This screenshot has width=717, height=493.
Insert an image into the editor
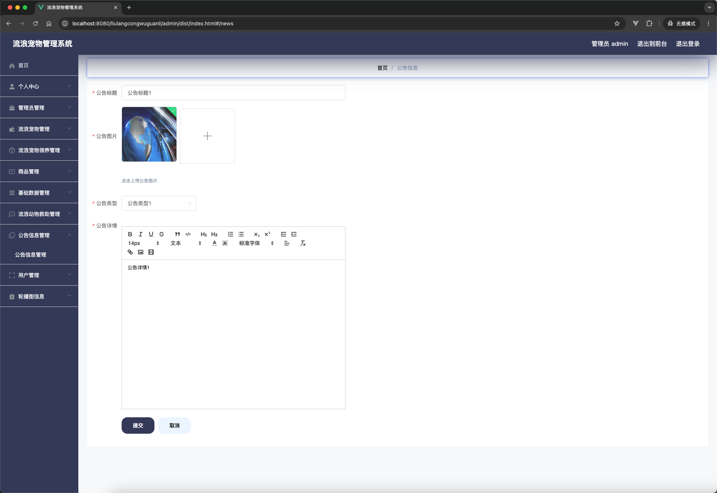click(x=140, y=252)
